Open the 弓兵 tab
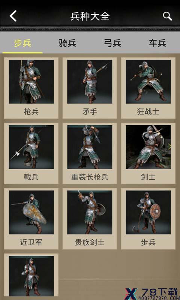This screenshot has width=180, height=300. 112,43
